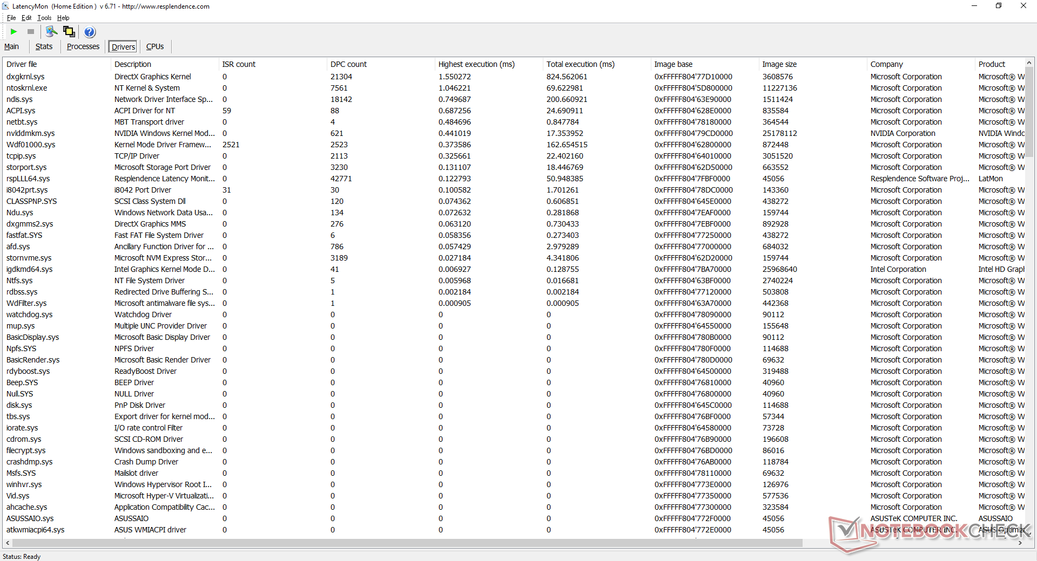Sort by Total execution (ms) column header

(597, 64)
